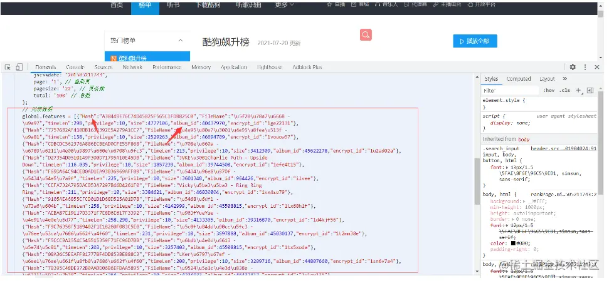
Task: Click the orange N icon beside 酷狗飙升榜
Action: click(114, 59)
